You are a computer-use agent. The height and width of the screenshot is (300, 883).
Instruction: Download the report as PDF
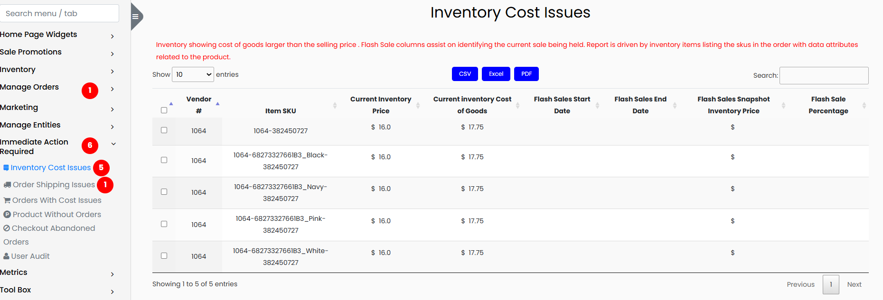coord(526,74)
